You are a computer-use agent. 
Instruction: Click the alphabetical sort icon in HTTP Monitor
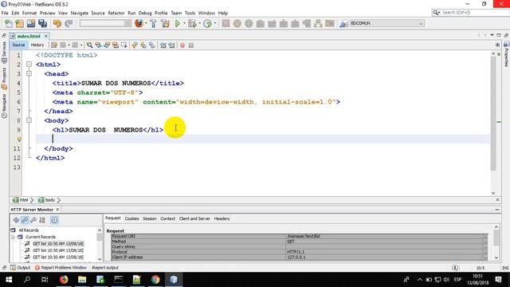coord(42,220)
